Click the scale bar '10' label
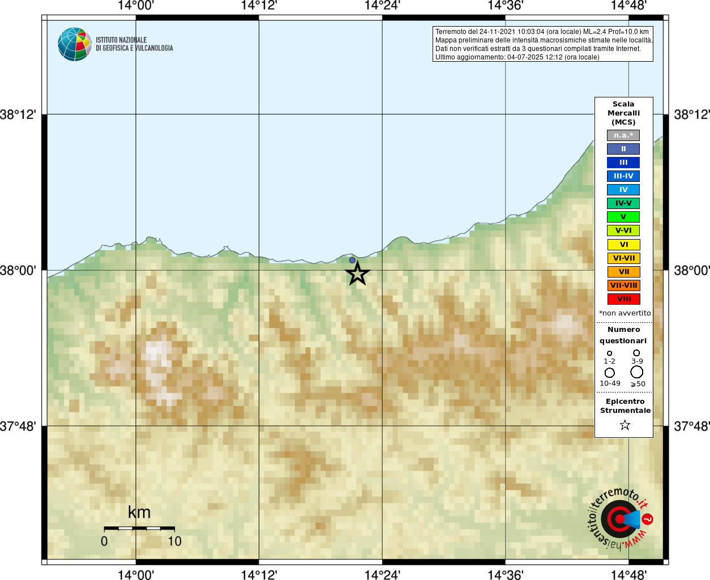The height and width of the screenshot is (580, 710). click(174, 541)
